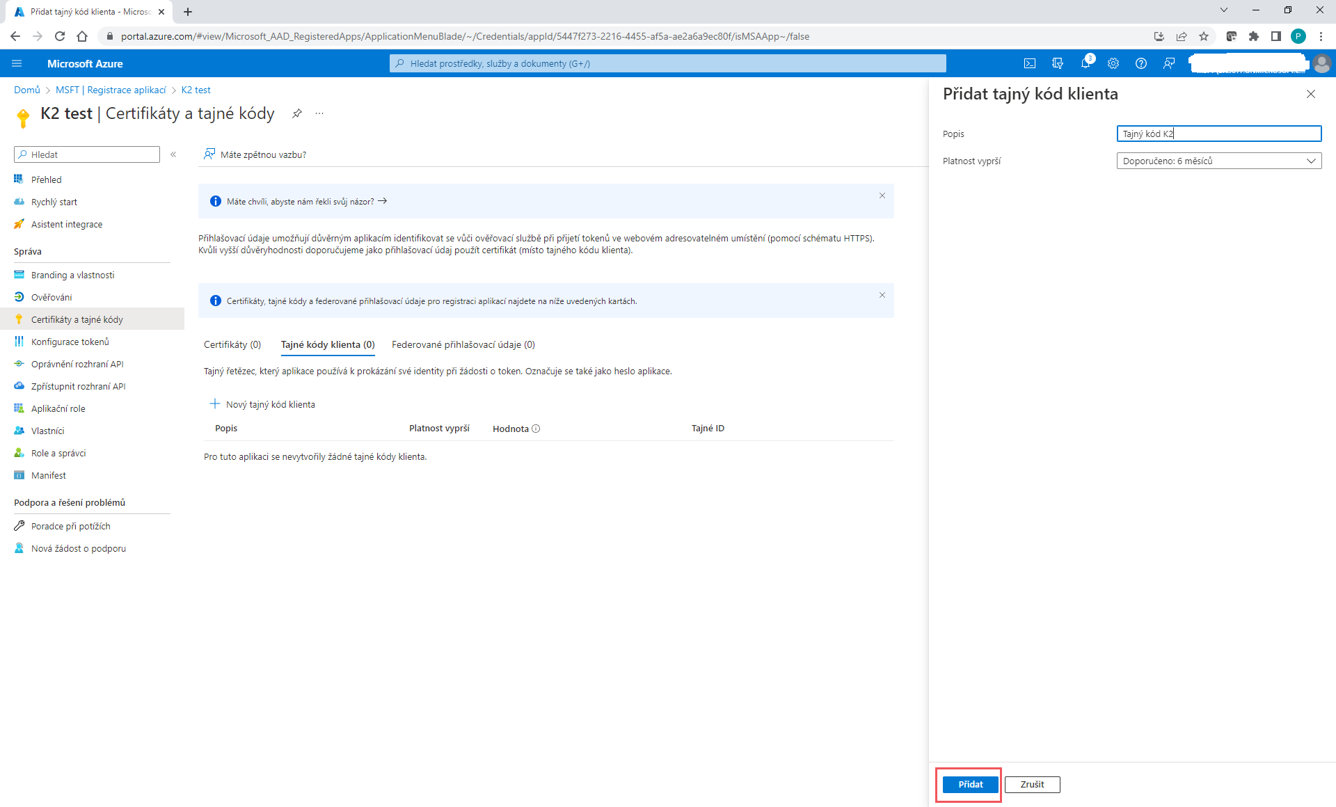Click the Popis text field
The image size is (1336, 807).
coord(1218,134)
